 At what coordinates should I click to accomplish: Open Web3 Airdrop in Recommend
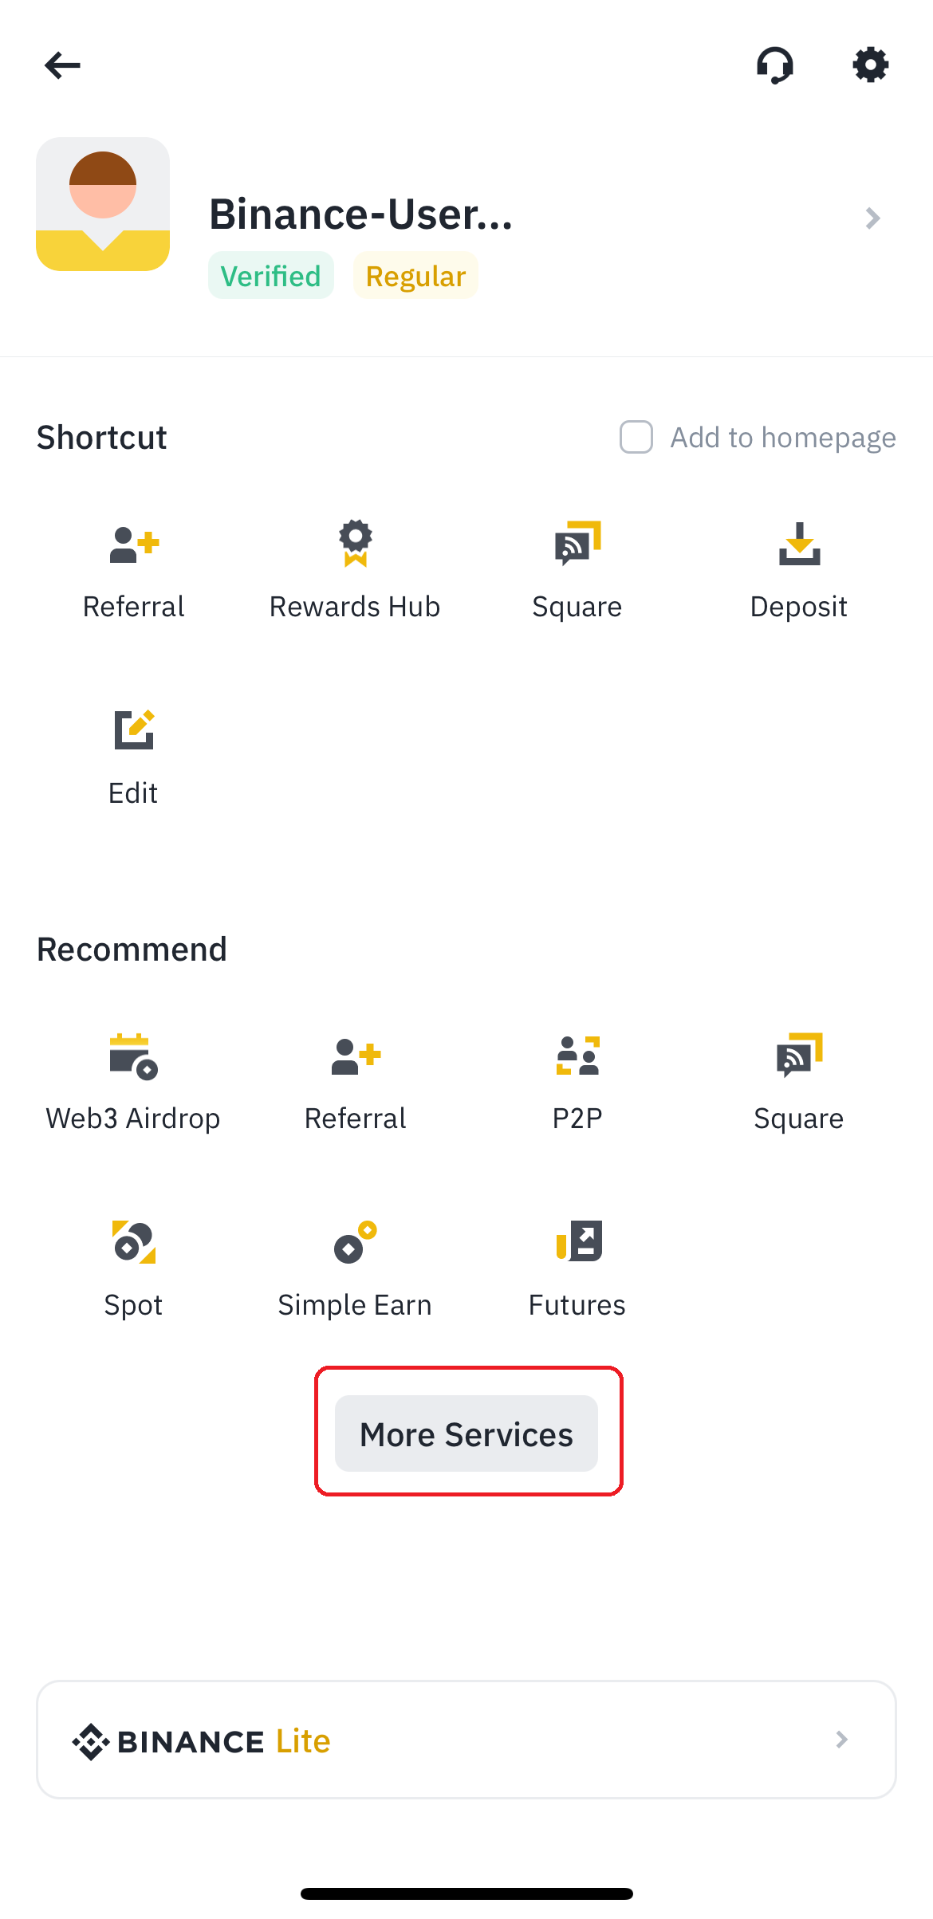(x=133, y=1056)
